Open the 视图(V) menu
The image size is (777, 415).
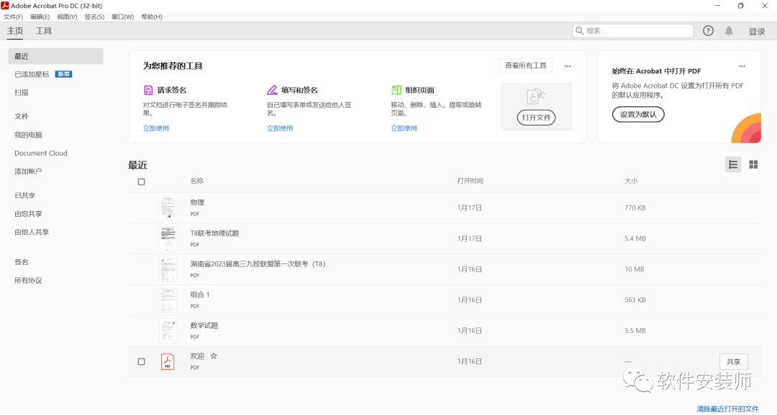coord(67,17)
